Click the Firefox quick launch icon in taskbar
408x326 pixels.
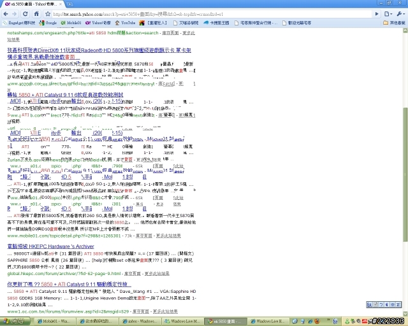click(x=317, y=322)
